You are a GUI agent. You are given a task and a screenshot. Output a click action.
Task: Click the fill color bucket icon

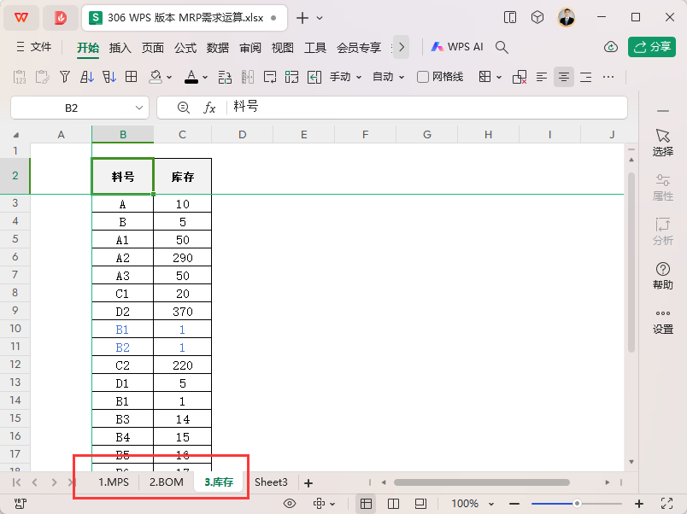(156, 77)
